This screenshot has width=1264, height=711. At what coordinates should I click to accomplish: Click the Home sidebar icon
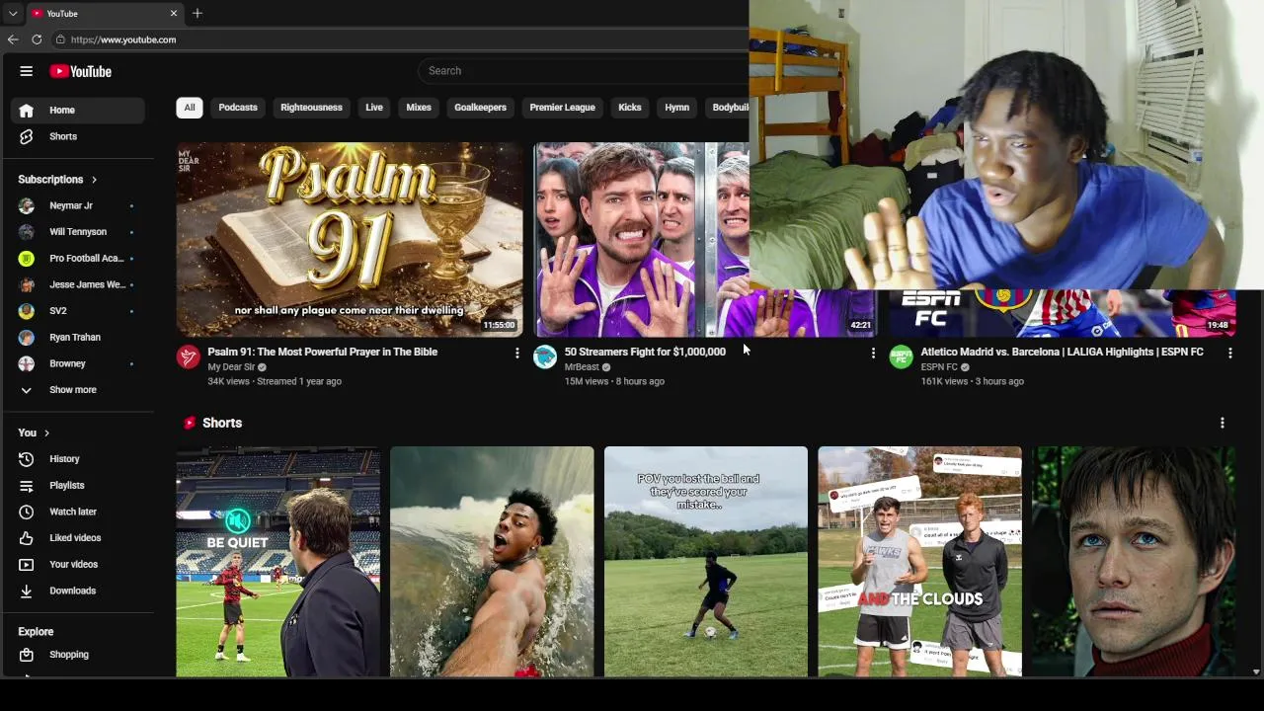point(27,111)
